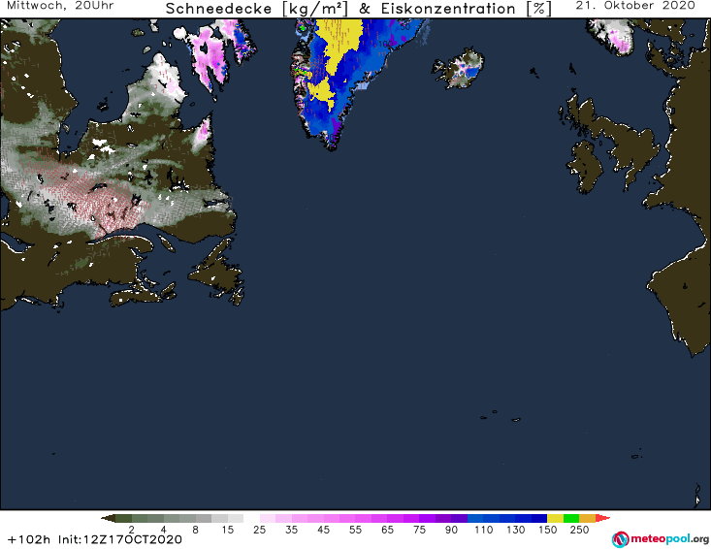Click legend value '75'

coord(419,530)
